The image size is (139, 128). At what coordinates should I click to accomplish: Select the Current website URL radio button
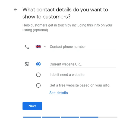pyautogui.click(x=38, y=64)
